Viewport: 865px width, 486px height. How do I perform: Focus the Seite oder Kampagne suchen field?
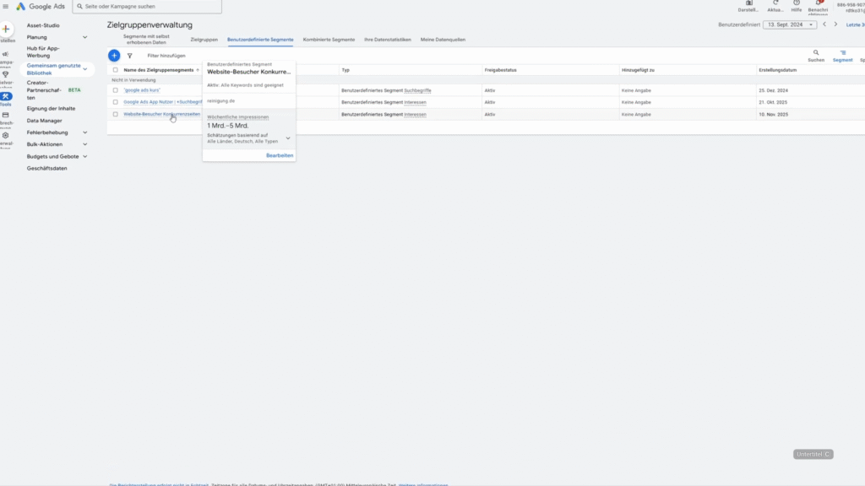(x=147, y=7)
